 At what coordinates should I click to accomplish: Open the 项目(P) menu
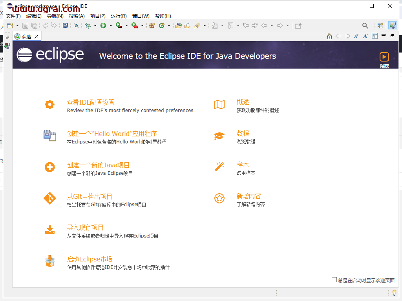pyautogui.click(x=98, y=16)
